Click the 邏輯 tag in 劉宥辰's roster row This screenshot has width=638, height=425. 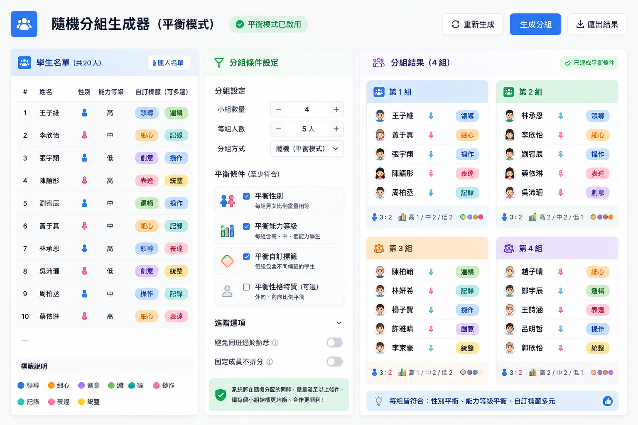click(147, 203)
